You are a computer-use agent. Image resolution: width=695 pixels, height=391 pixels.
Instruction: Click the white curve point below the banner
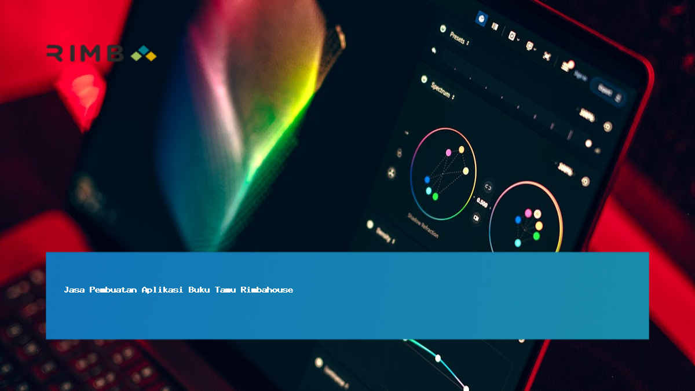coord(438,358)
